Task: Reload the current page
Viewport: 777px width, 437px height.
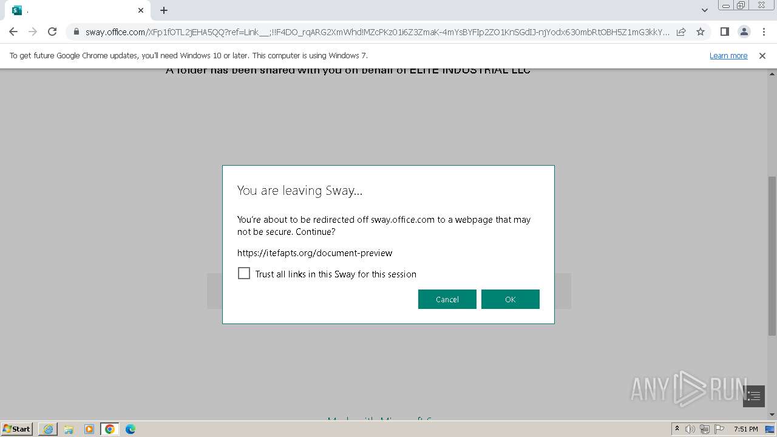Action: 52,32
